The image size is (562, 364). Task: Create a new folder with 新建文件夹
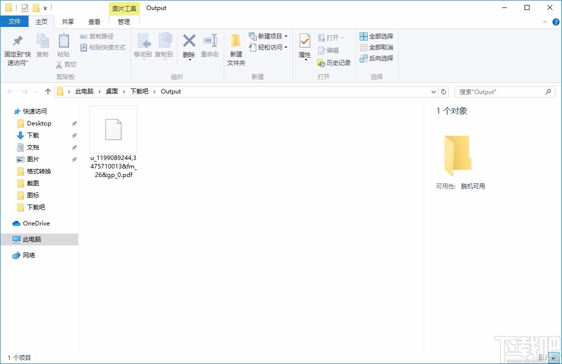(236, 48)
